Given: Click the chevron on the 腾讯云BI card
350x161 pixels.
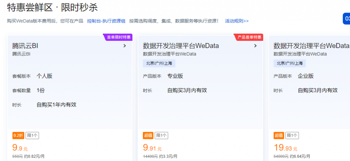Looking at the screenshot, I should pos(125,46).
